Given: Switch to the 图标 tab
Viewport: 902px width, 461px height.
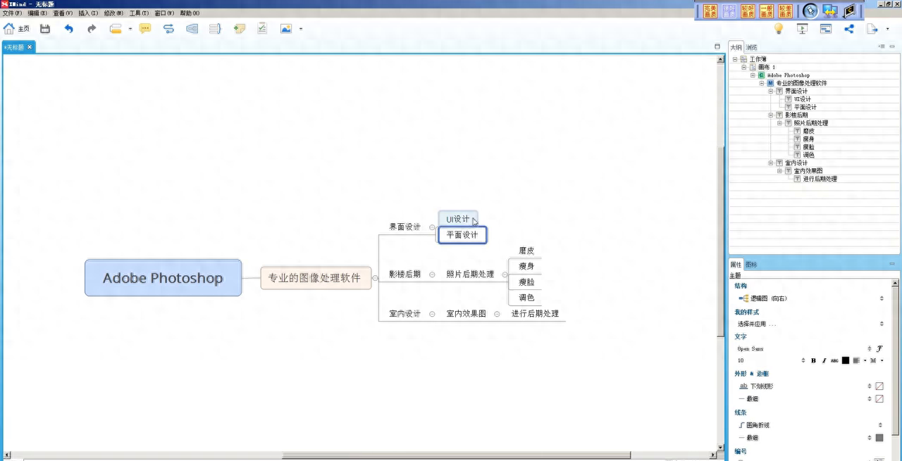Looking at the screenshot, I should click(x=751, y=265).
